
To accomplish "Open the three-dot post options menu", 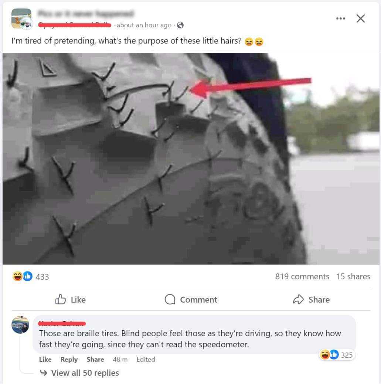I will click(340, 18).
